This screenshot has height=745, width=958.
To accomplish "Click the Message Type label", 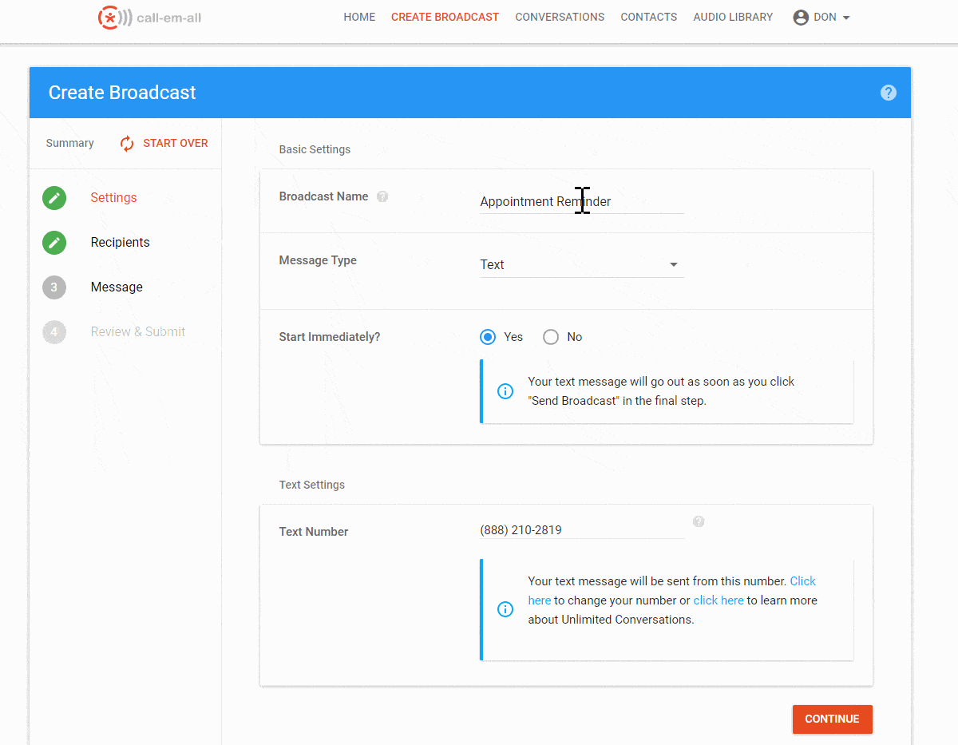I will point(318,260).
